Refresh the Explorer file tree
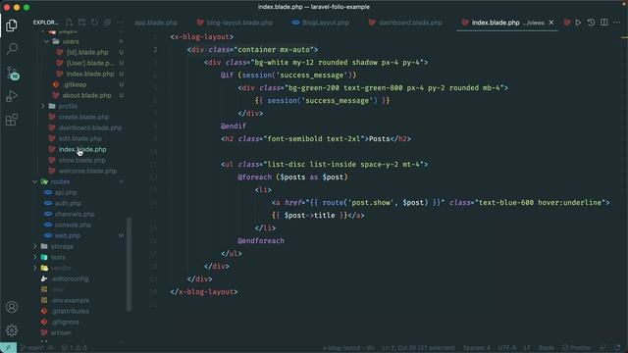Image resolution: width=628 pixels, height=353 pixels. point(94,23)
